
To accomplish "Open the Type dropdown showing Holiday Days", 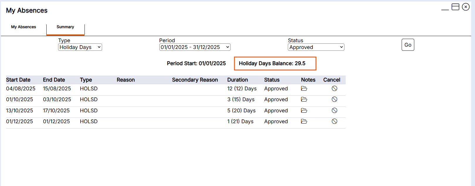I will 80,47.
